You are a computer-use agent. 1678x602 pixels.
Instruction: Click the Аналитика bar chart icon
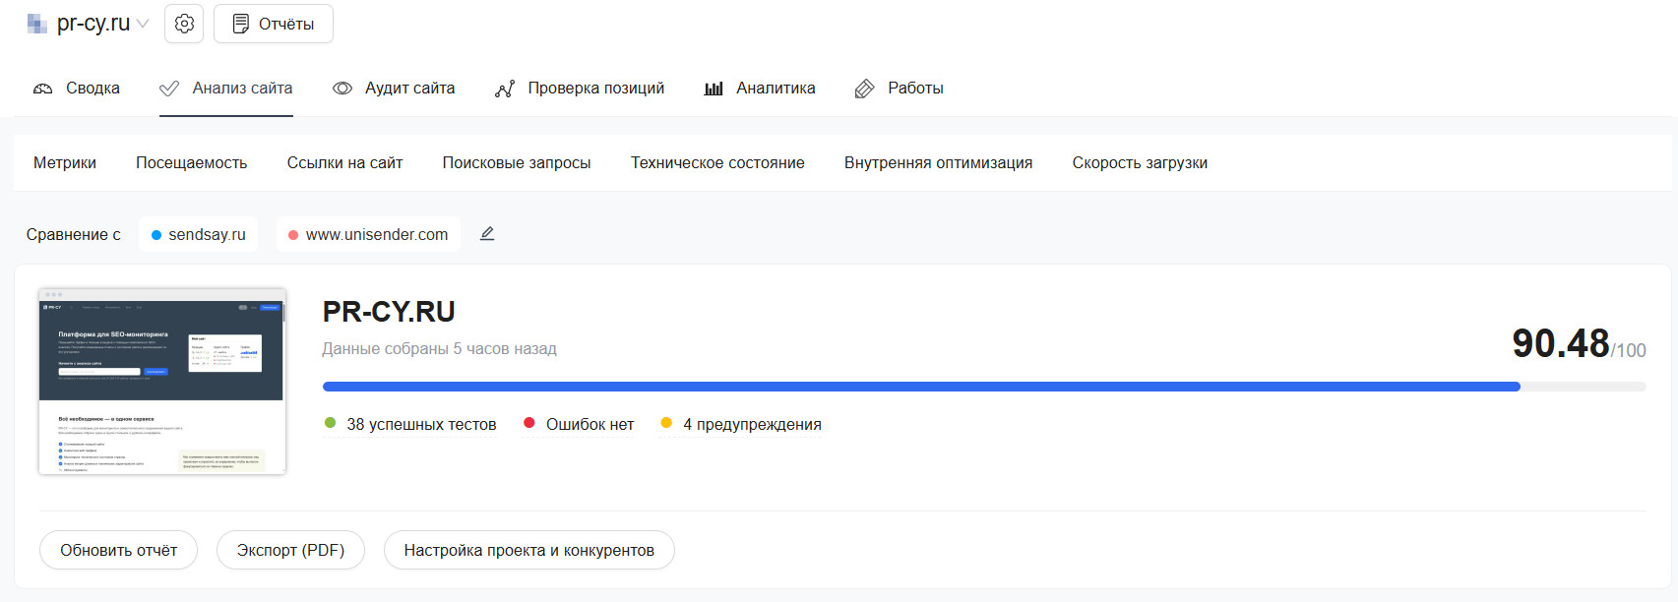714,89
